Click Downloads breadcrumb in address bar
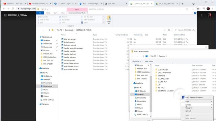This screenshot has height=121, width=216. click(69, 30)
